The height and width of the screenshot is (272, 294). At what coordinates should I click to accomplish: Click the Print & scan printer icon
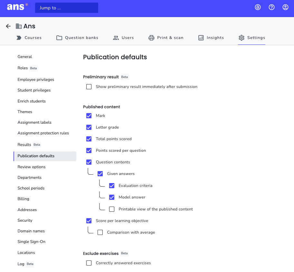tap(151, 38)
